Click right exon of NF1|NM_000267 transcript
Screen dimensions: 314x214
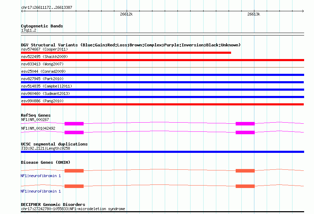click(x=245, y=124)
